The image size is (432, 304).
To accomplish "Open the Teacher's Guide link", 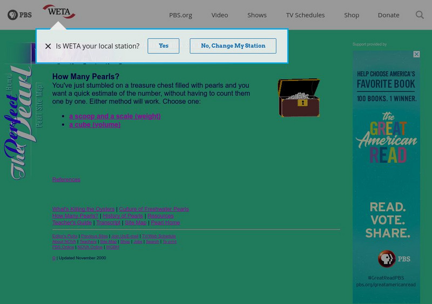I will pyautogui.click(x=72, y=222).
